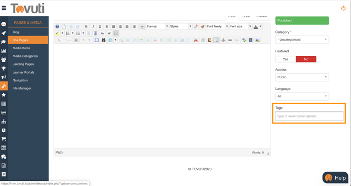Click the brush cleanup code icon
This screenshot has height=186, width=351.
(203, 26)
